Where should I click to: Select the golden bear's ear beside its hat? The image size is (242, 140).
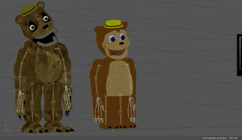(x=41, y=5)
